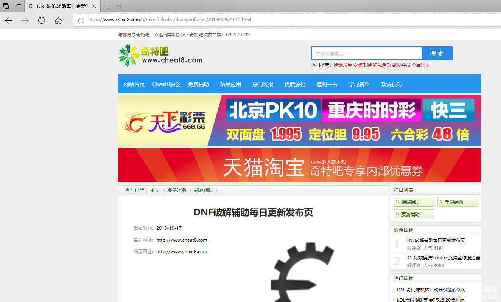This screenshot has height=302, width=501.
Task: Open 系统技巧 navigation item
Action: (391, 84)
